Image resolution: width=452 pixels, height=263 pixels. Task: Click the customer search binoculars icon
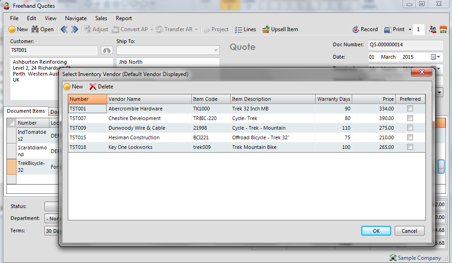(106, 50)
